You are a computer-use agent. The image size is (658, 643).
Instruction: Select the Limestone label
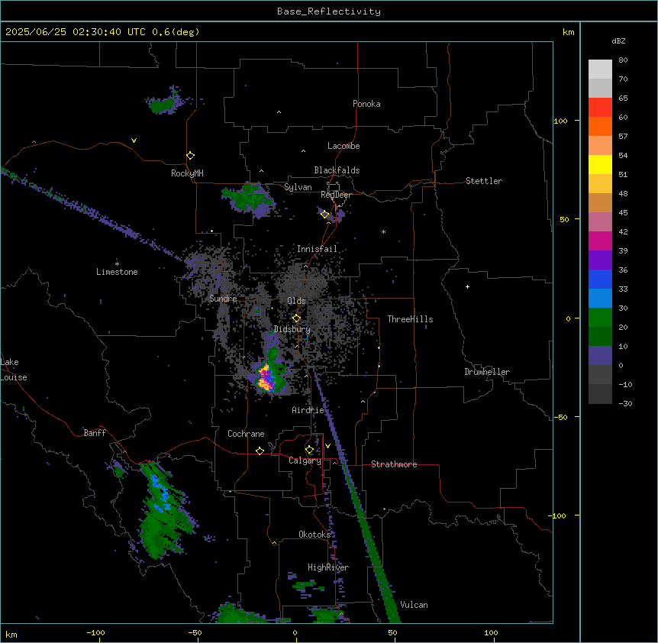point(117,272)
